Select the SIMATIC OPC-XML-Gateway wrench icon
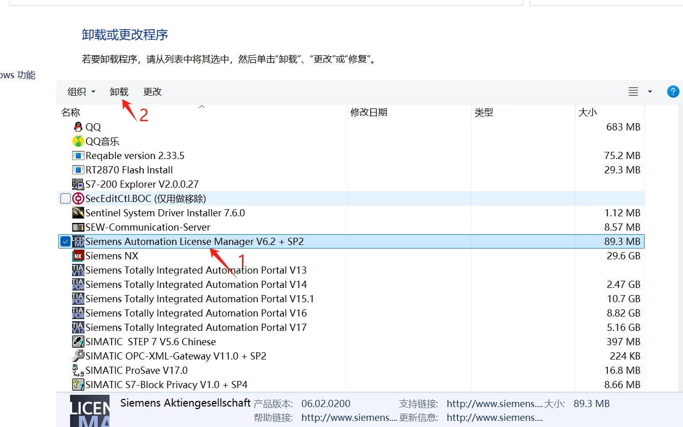This screenshot has height=427, width=683. [78, 356]
